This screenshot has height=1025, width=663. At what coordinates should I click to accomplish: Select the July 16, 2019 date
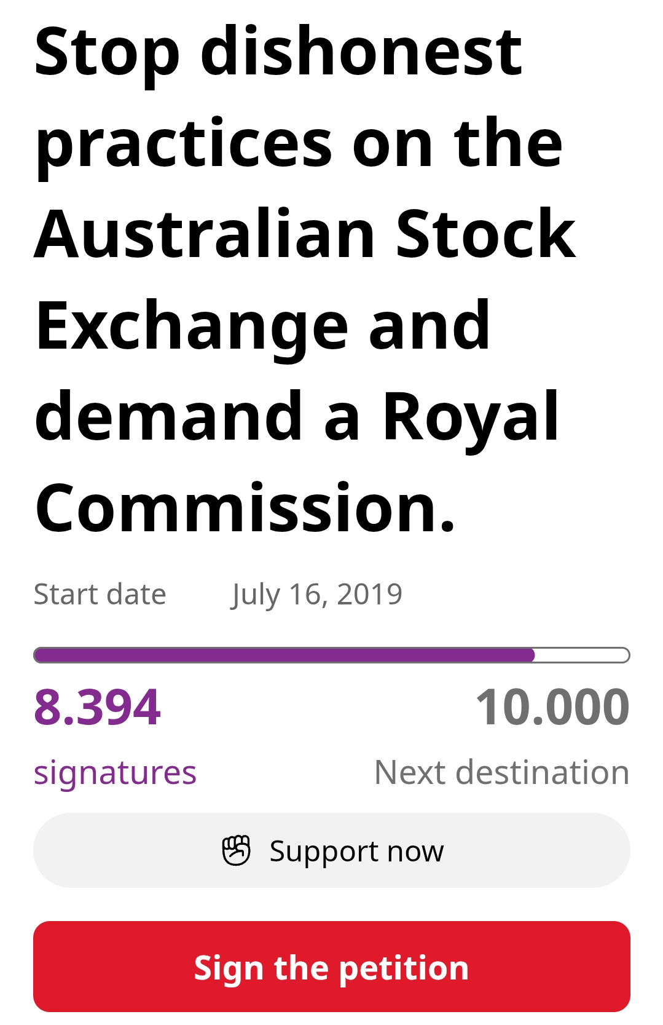pyautogui.click(x=316, y=595)
